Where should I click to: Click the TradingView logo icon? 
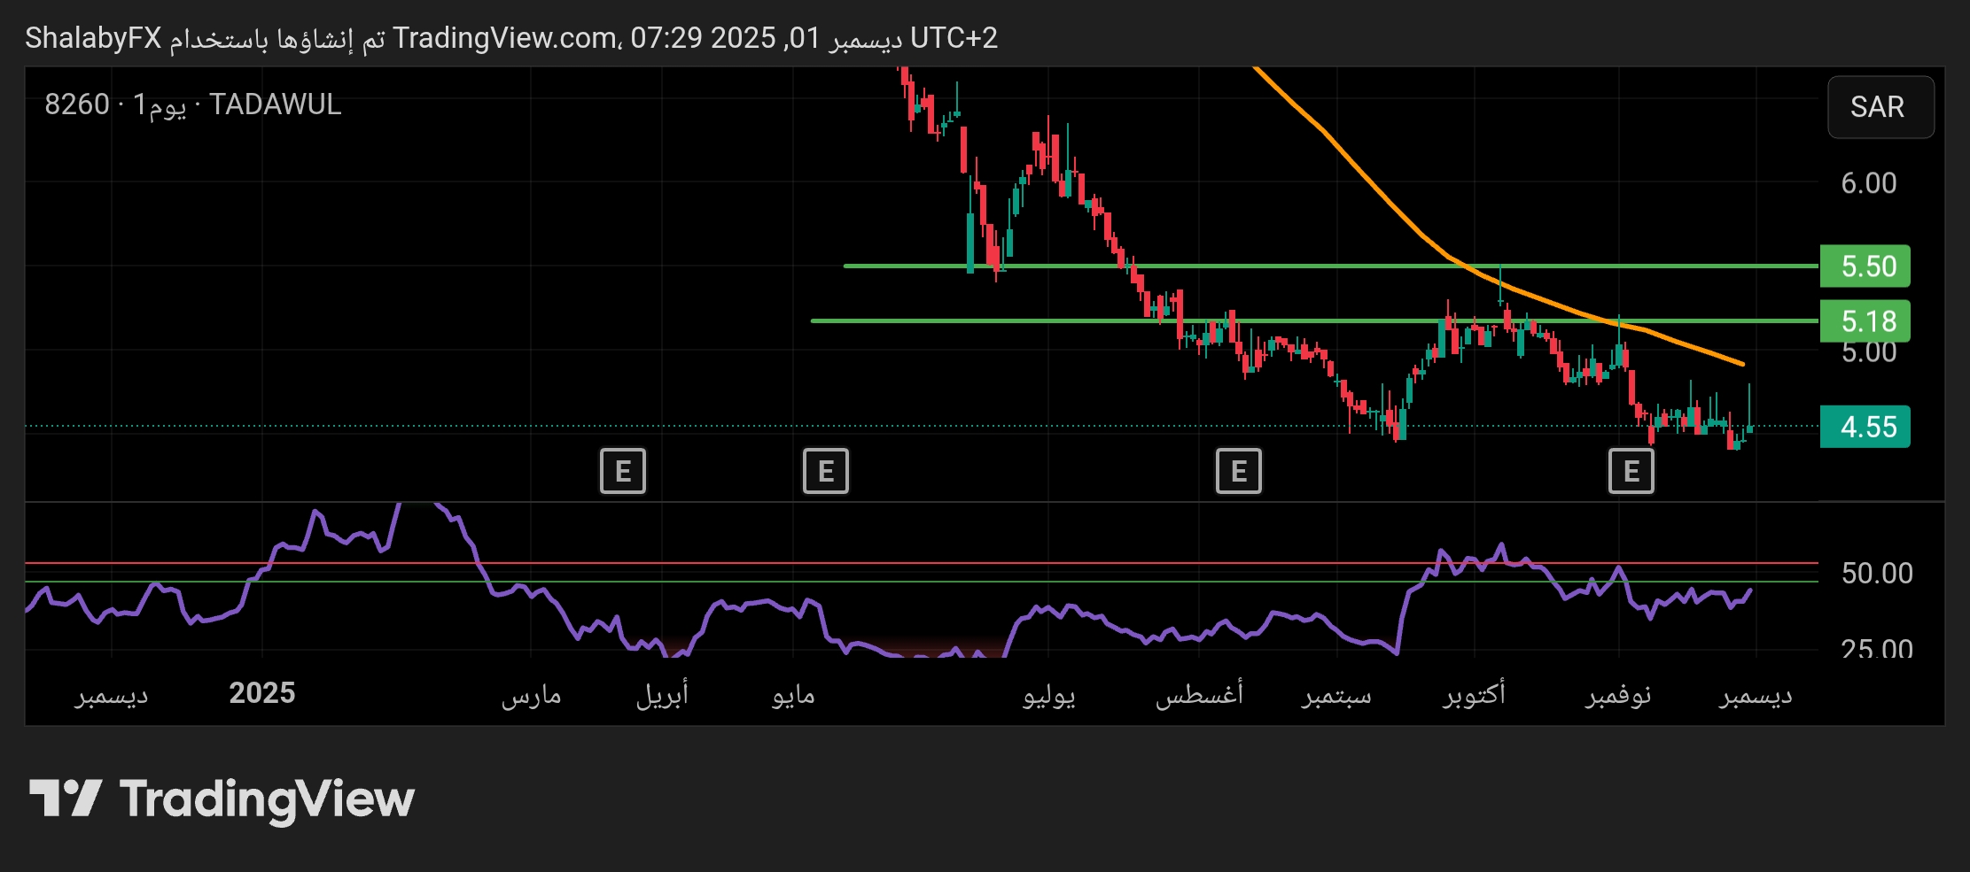65,799
